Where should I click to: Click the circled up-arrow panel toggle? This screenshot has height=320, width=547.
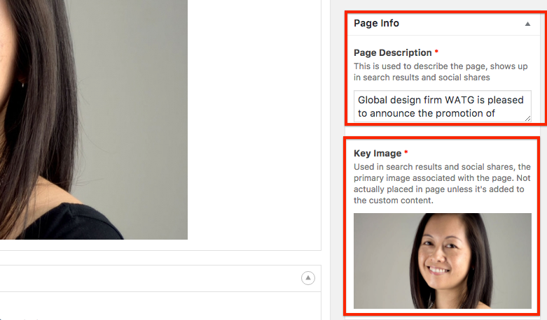coord(307,278)
